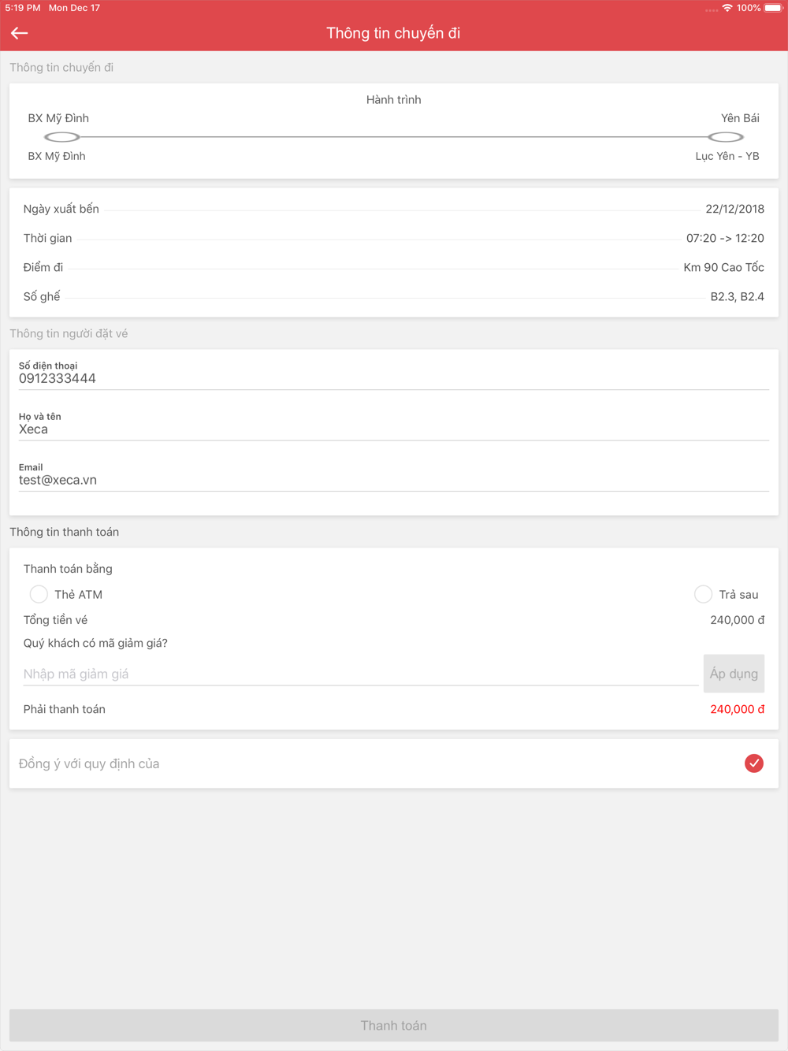The height and width of the screenshot is (1051, 788).
Task: Tap the battery status icon
Action: (773, 8)
